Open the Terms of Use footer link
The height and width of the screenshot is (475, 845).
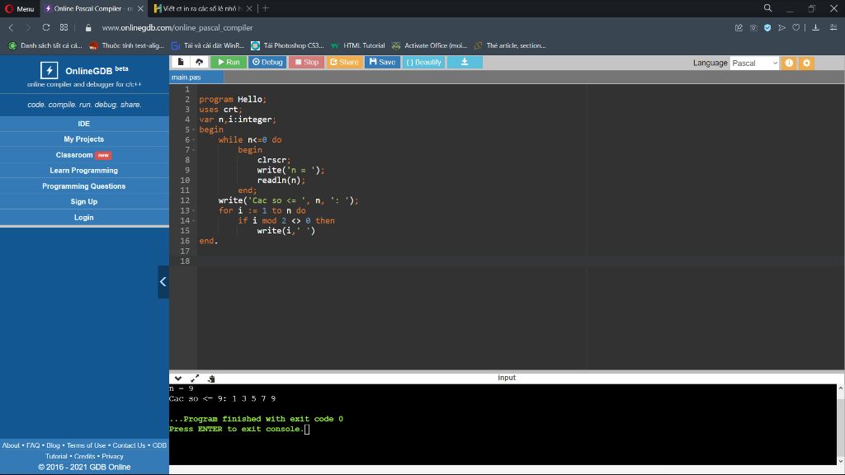point(86,445)
